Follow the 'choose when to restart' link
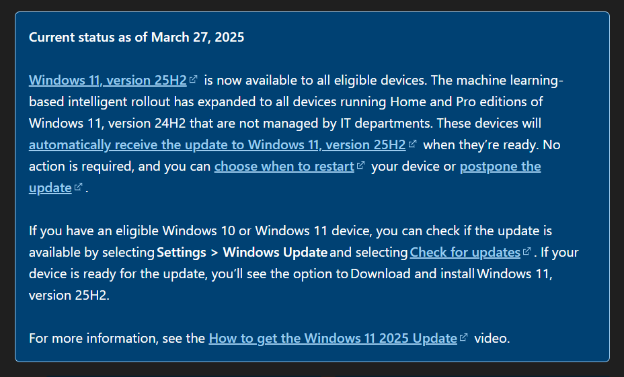 tap(284, 167)
